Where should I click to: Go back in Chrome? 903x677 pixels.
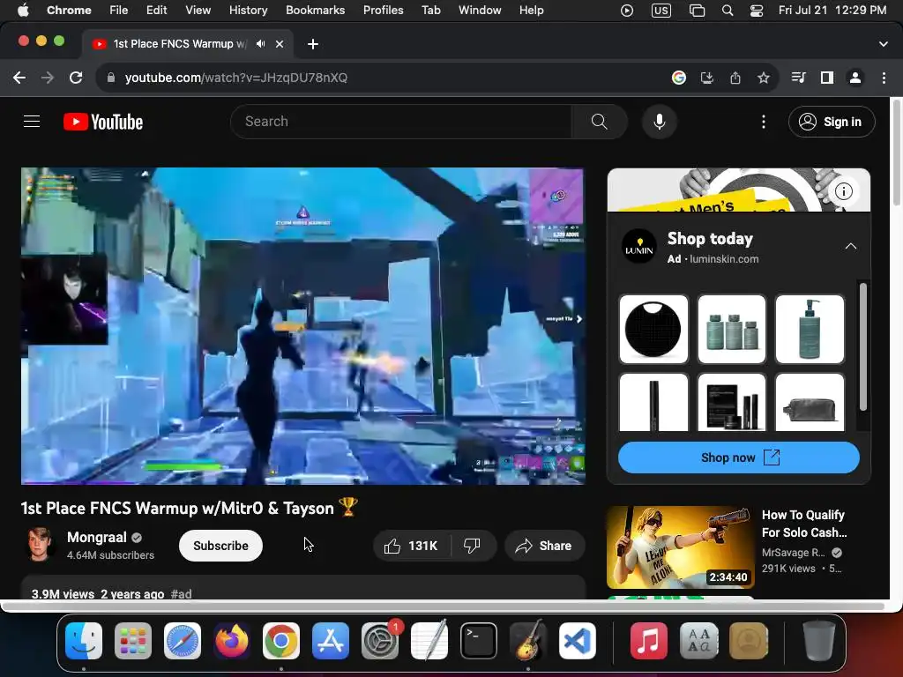[19, 78]
